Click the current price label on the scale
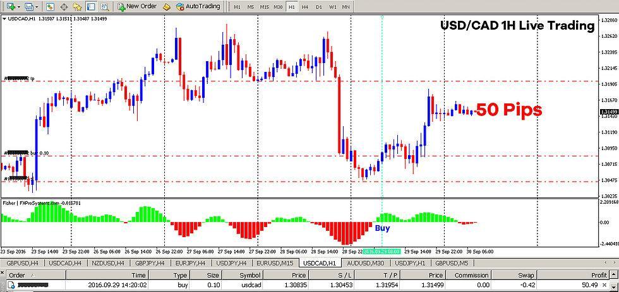619x292 pixels. tap(609, 112)
